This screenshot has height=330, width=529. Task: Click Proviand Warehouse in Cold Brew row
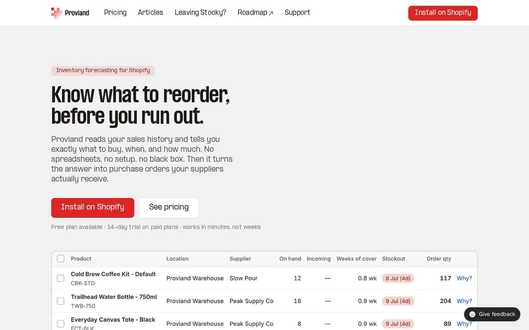point(195,278)
